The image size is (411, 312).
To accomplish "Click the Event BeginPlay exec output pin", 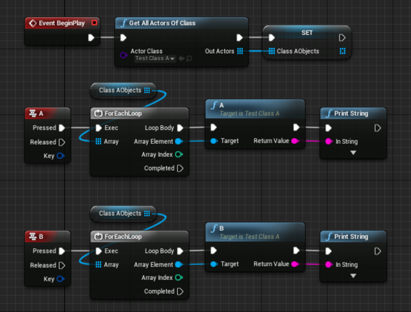I will [x=91, y=38].
